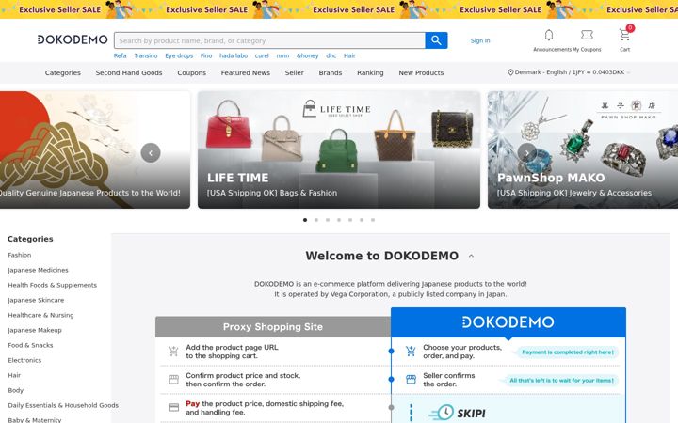The image size is (678, 423).
Task: Select the third carousel pagination dot
Action: tap(328, 220)
